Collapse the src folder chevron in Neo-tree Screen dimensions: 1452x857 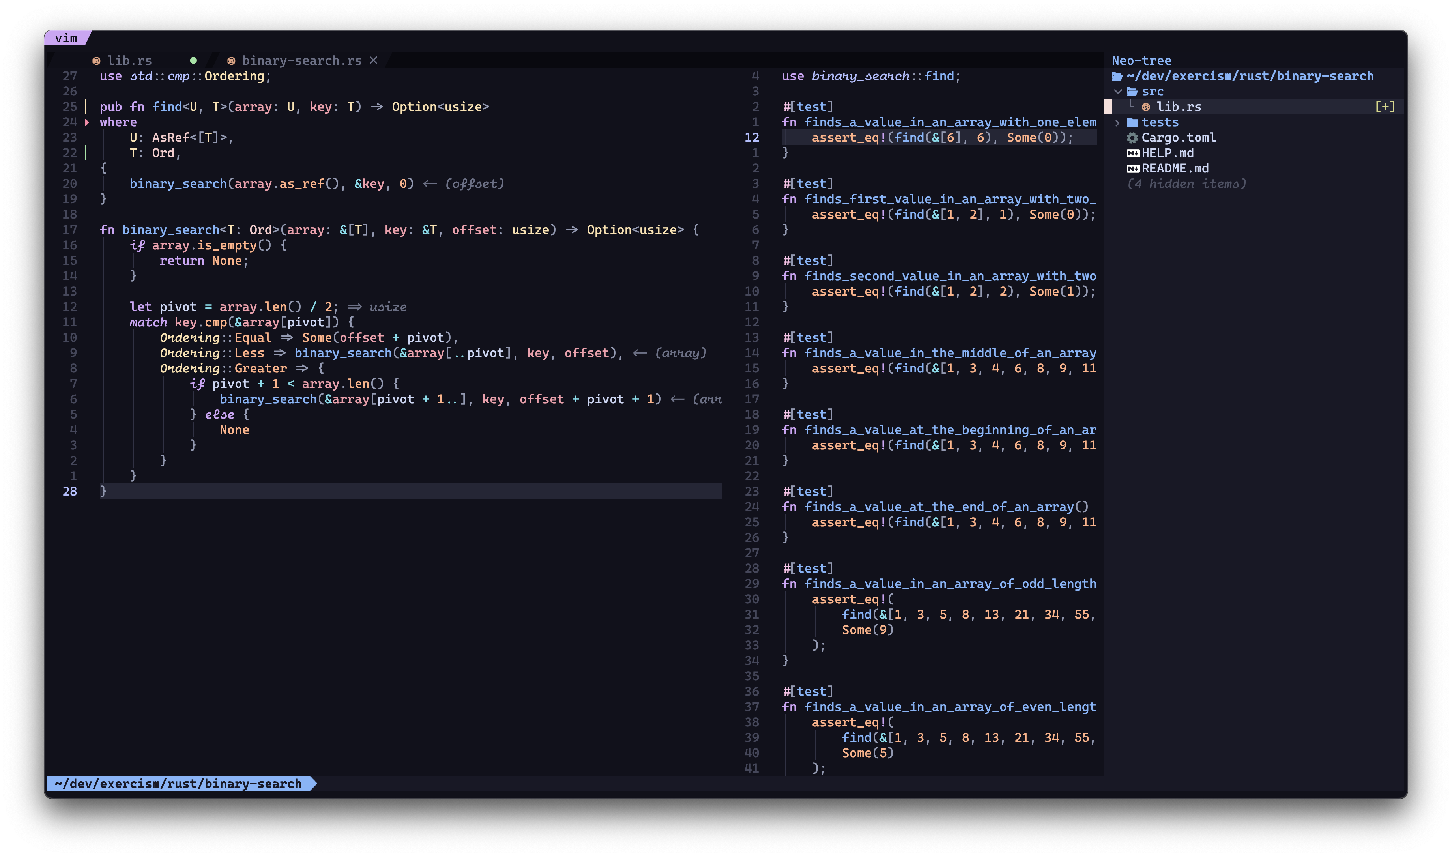pyautogui.click(x=1118, y=91)
